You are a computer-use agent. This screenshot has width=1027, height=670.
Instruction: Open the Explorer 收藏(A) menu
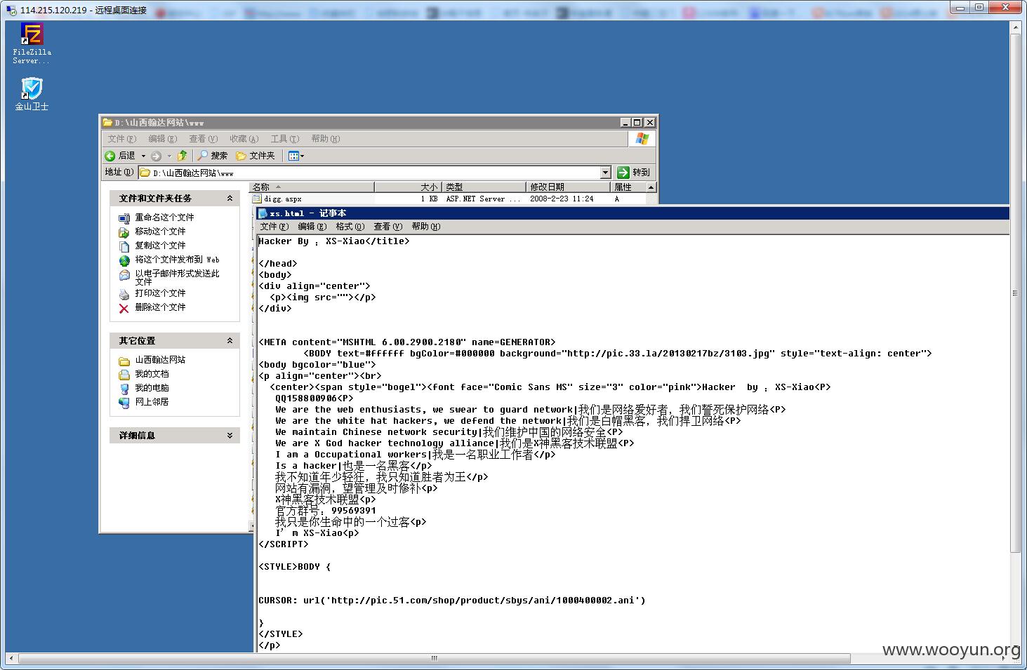click(244, 139)
